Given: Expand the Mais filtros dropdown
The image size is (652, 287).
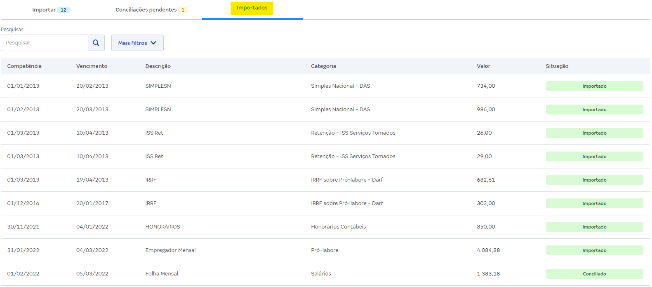Looking at the screenshot, I should point(137,43).
